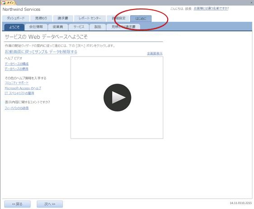Select the はじめに tab
This screenshot has height=209, width=254.
[141, 19]
